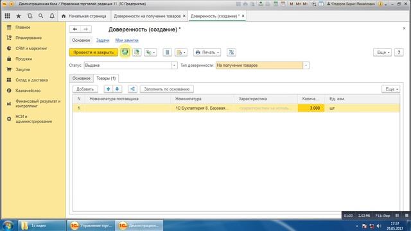This screenshot has height=231, width=411.
Task: Open the attached files dropdown button
Action: click(181, 52)
